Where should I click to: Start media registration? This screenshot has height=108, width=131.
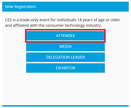click(x=65, y=46)
